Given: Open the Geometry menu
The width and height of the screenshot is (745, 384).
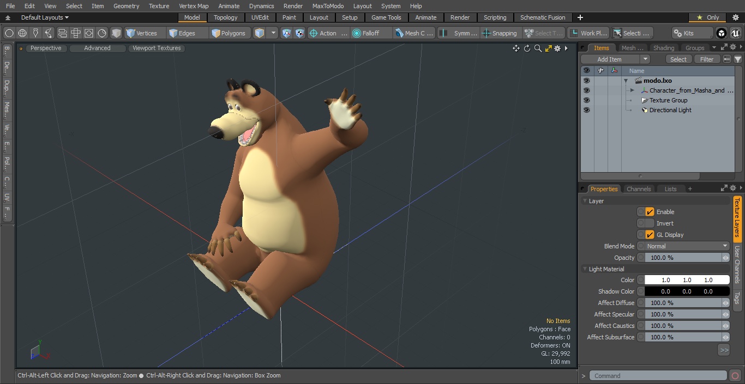Looking at the screenshot, I should (x=126, y=6).
